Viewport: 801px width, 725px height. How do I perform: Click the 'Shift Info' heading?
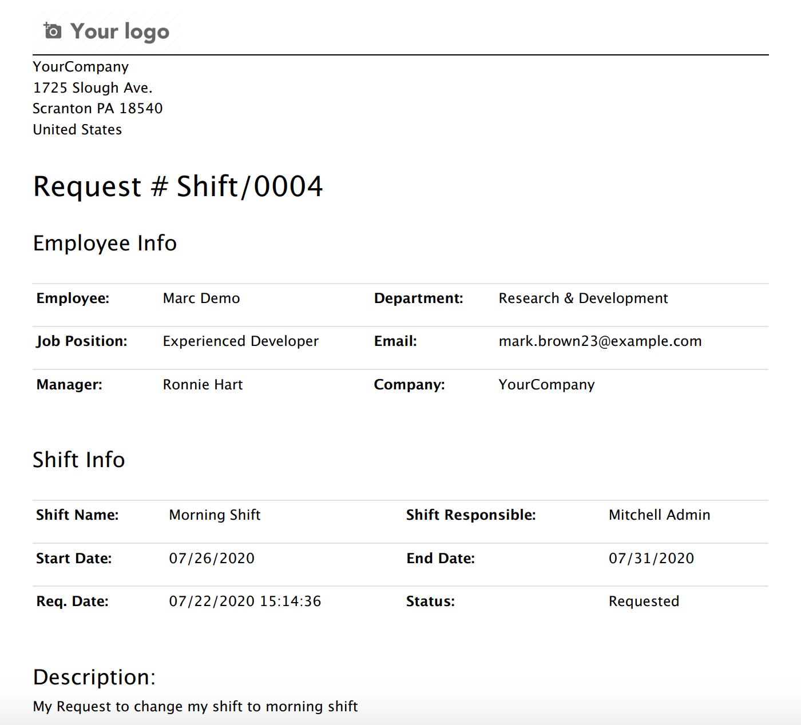click(79, 460)
